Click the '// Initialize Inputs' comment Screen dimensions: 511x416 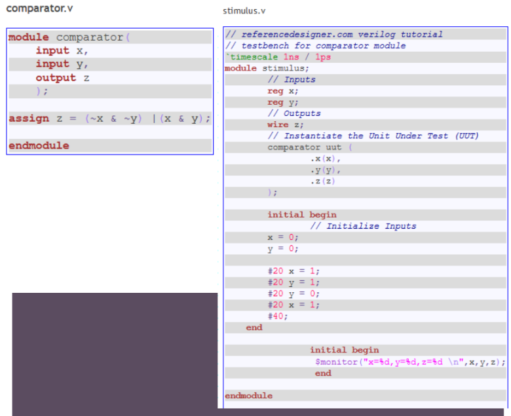(x=363, y=226)
